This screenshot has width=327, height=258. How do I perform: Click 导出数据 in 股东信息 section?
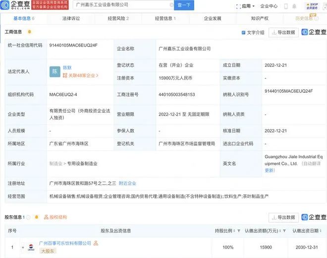point(283,217)
